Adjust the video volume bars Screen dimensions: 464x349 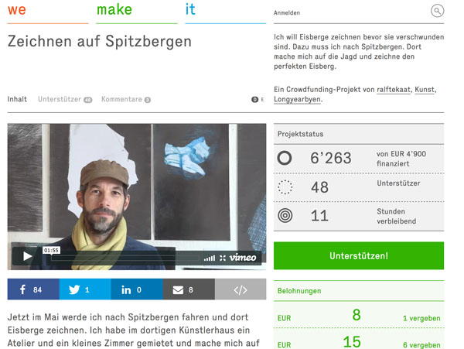[210, 258]
